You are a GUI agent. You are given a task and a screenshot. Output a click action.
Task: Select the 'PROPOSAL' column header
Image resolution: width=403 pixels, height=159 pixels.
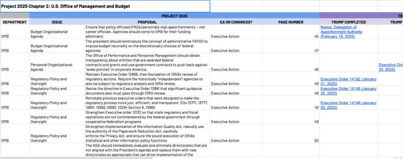click(147, 22)
